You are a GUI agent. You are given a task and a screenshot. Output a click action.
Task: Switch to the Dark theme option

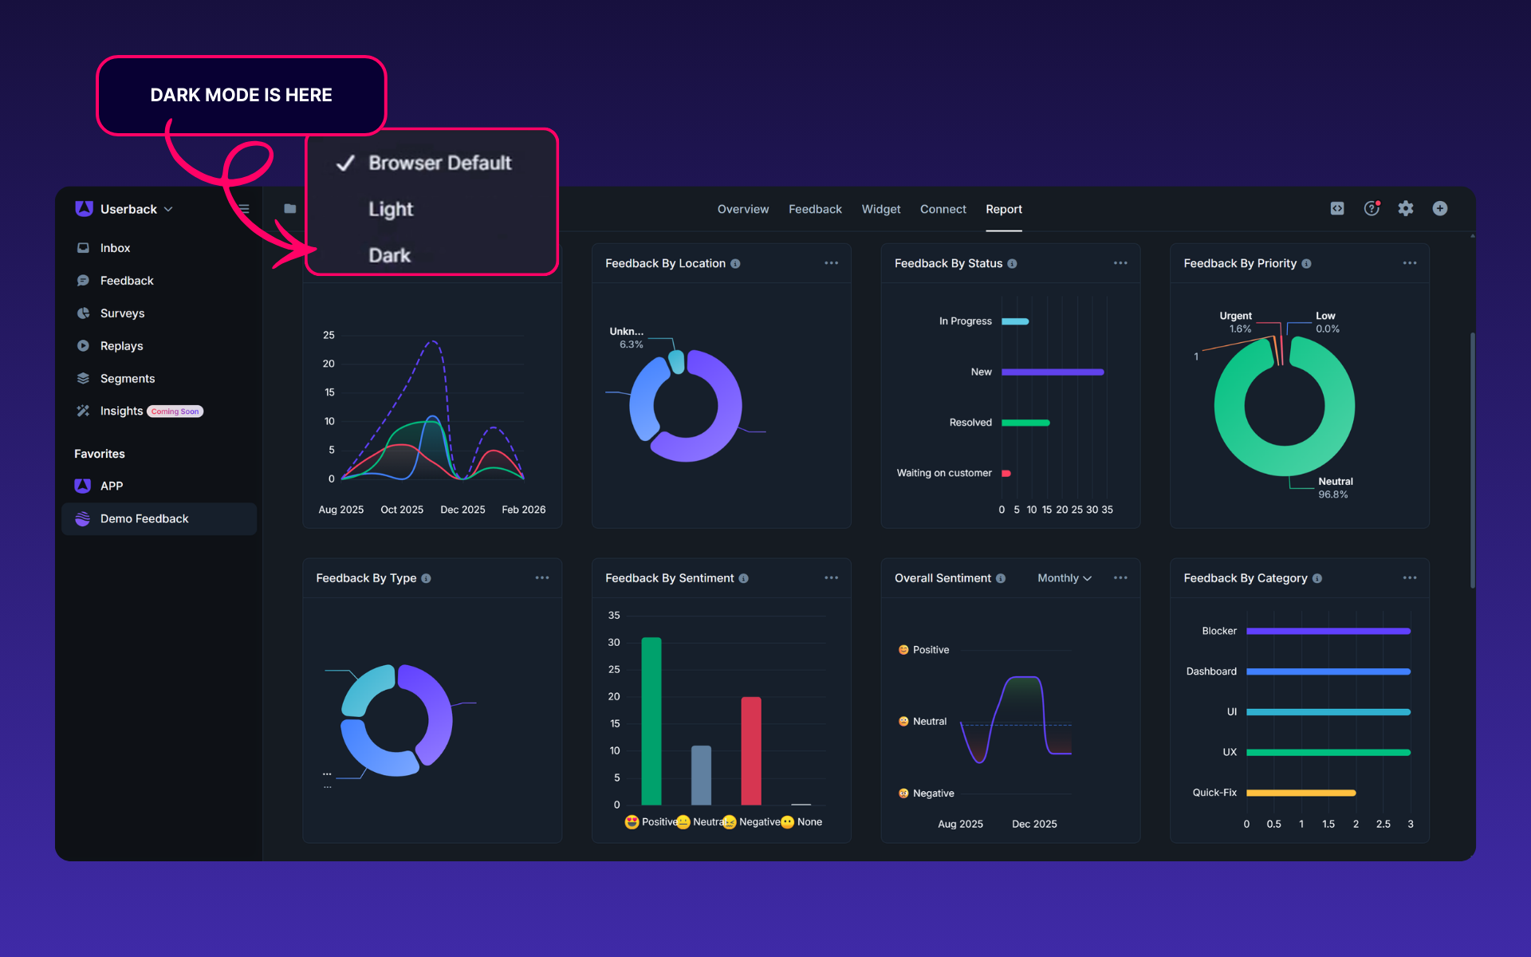click(389, 255)
